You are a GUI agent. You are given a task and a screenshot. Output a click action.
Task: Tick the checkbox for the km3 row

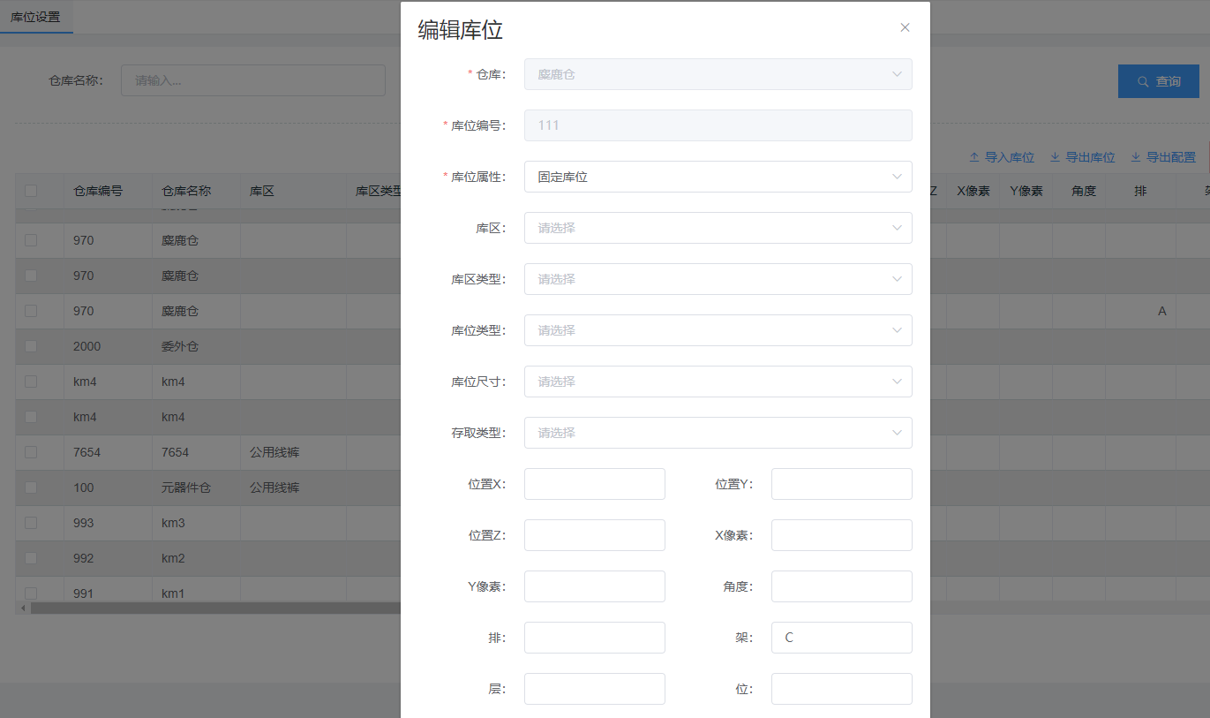pos(31,523)
